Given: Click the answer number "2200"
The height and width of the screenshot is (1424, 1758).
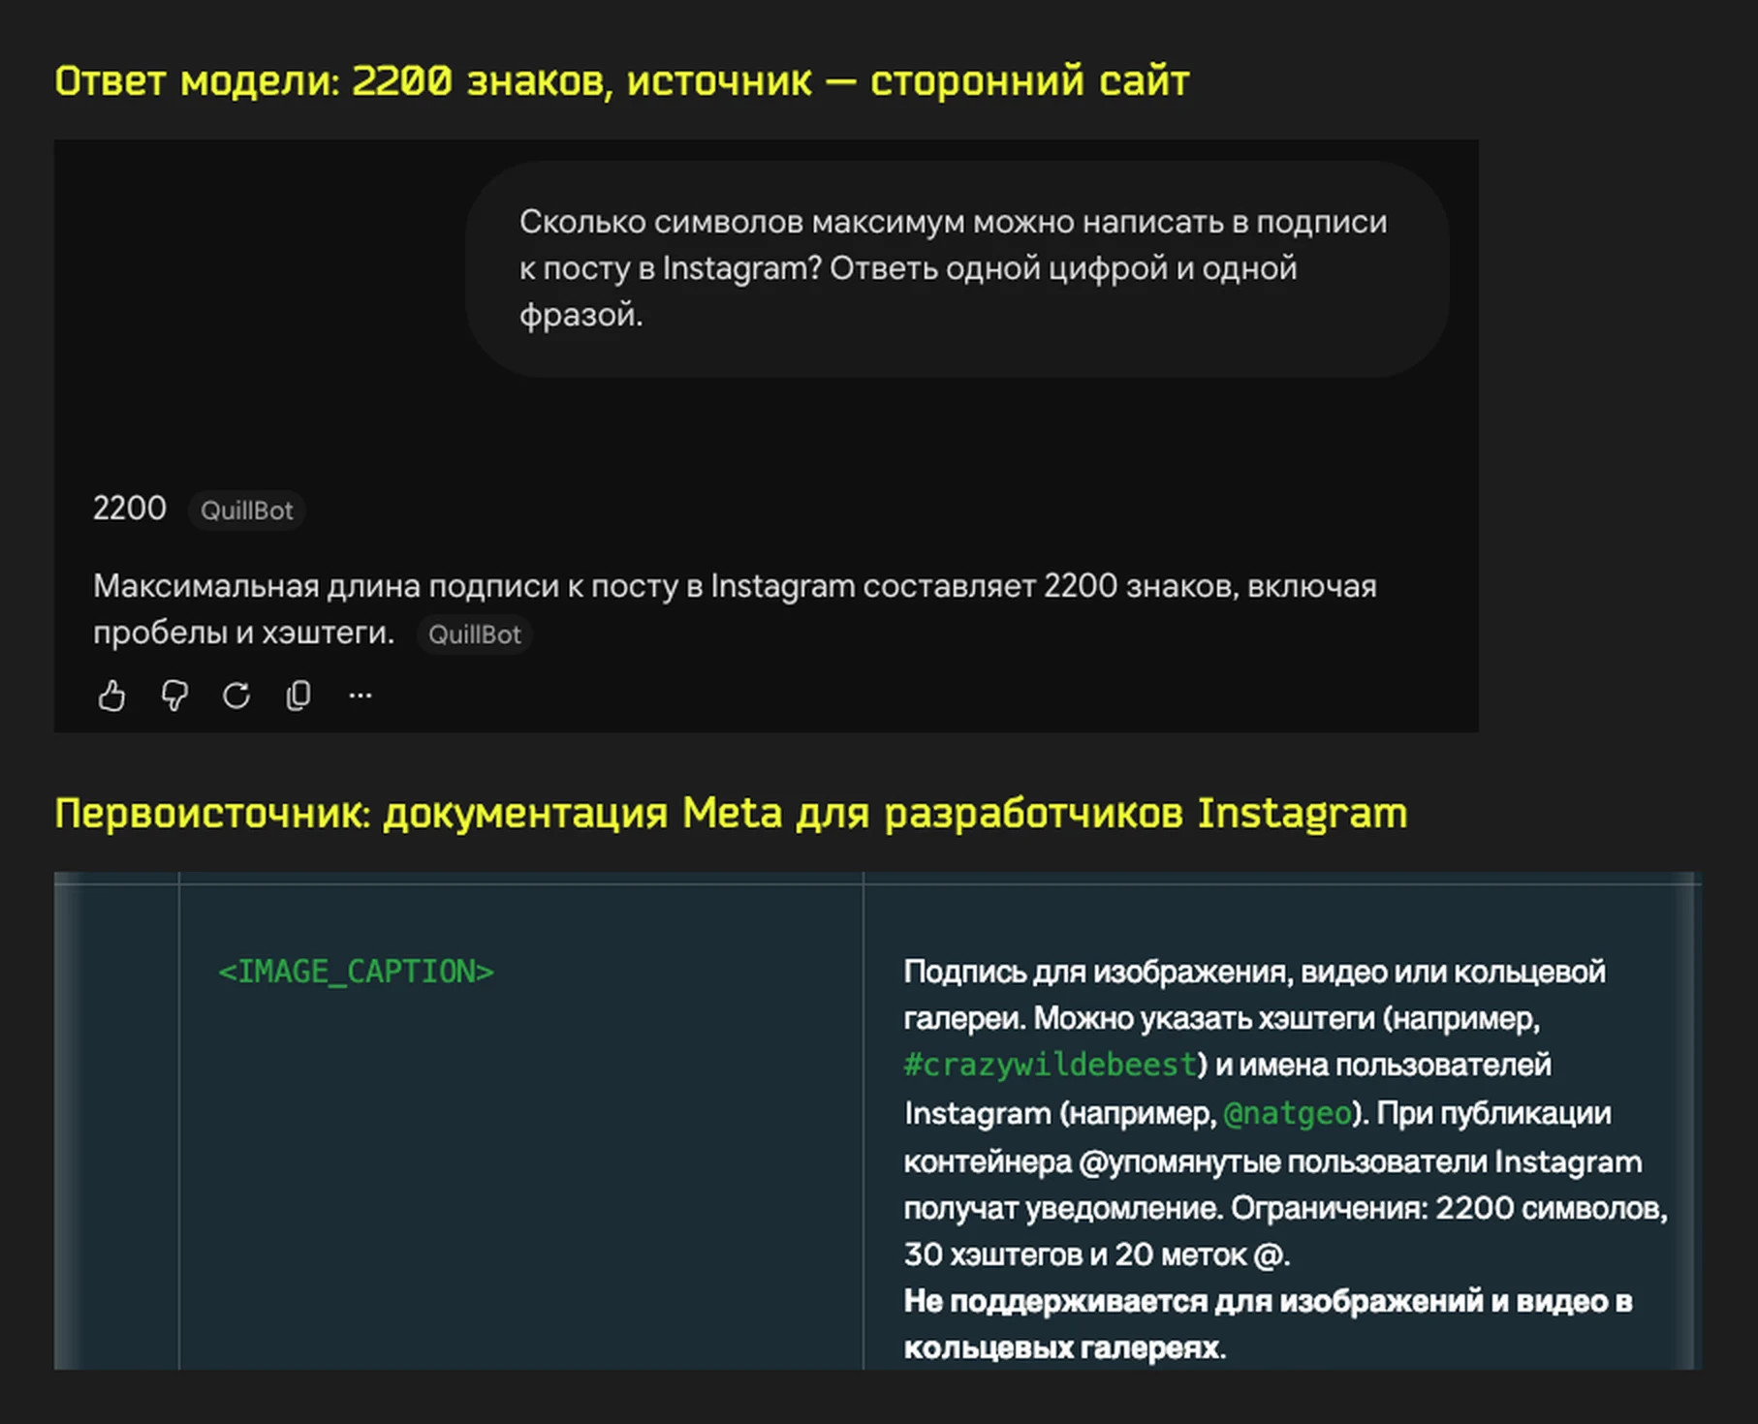Looking at the screenshot, I should point(130,509).
